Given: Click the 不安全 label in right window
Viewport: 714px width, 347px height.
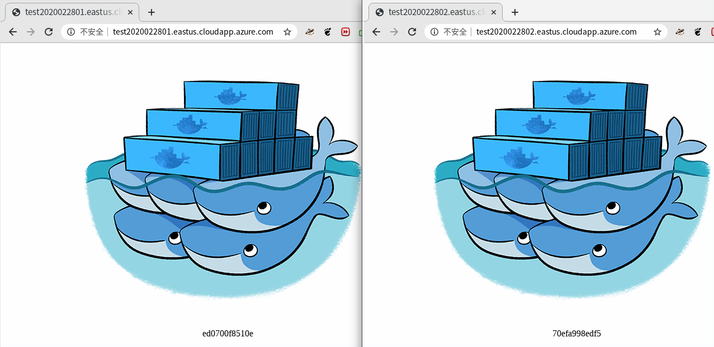Looking at the screenshot, I should pyautogui.click(x=455, y=32).
